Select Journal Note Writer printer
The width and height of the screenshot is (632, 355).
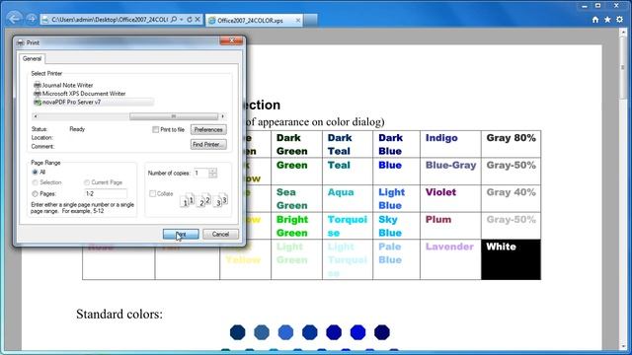(x=63, y=85)
